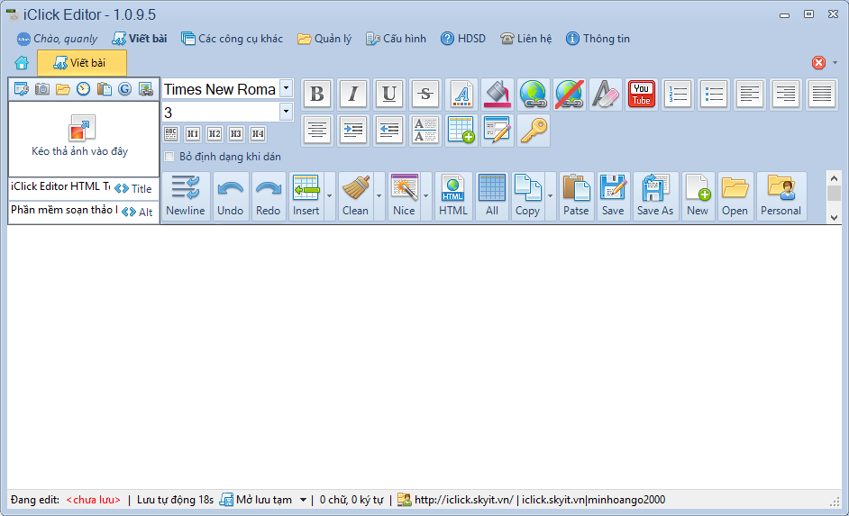This screenshot has height=516, width=849.
Task: Switch to HTML view button
Action: coord(453,195)
